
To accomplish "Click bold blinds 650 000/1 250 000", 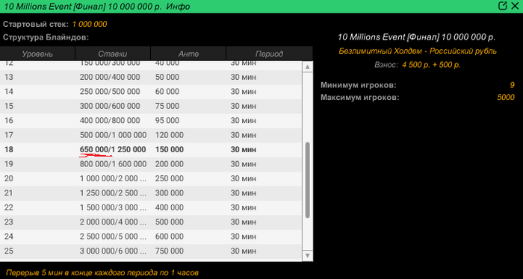I will (x=113, y=150).
